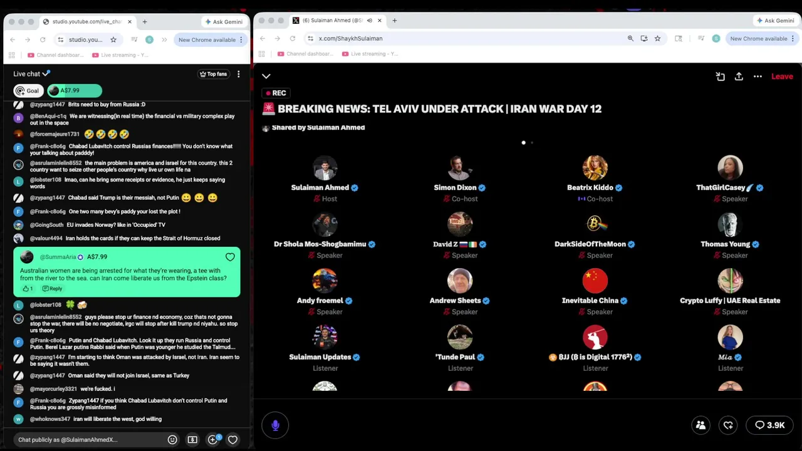Send heart reaction from chat bar

[x=232, y=440]
